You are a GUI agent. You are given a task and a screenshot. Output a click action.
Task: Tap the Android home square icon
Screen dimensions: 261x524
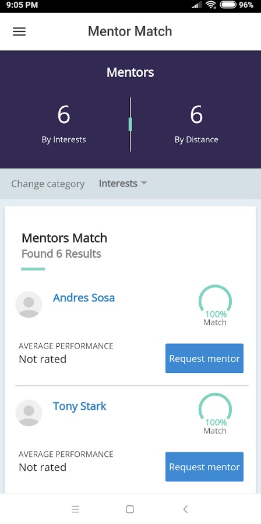click(x=130, y=509)
